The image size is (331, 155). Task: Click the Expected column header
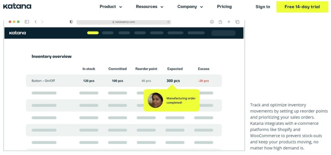[175, 69]
